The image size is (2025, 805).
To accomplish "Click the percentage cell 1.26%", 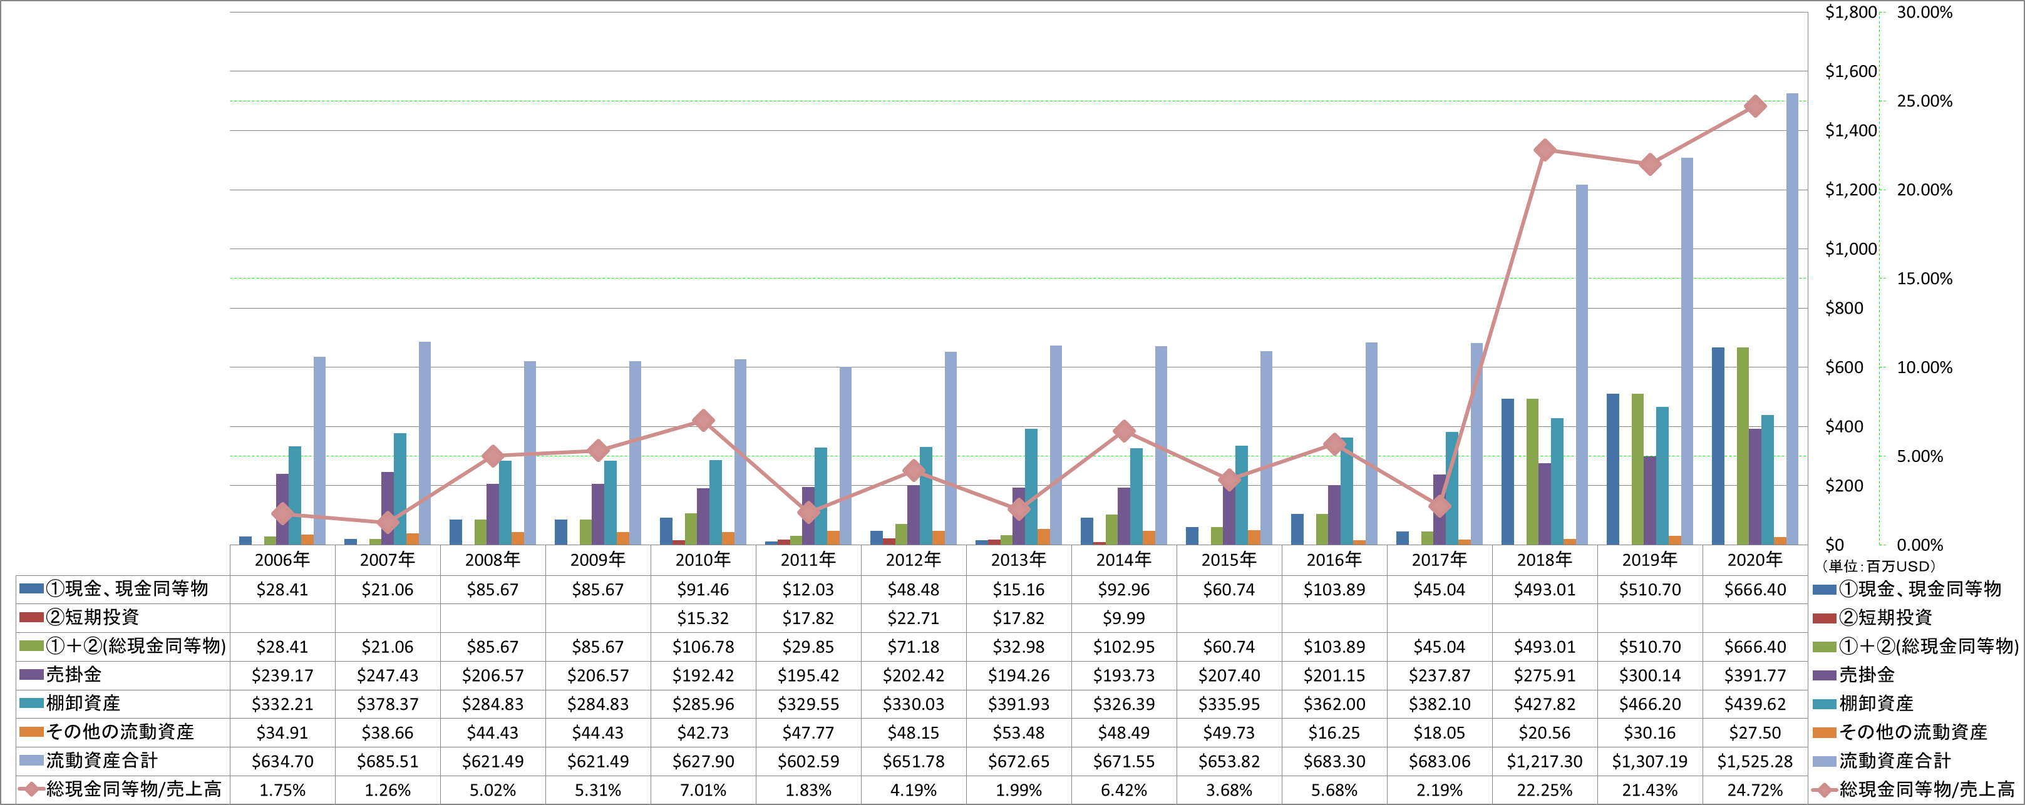I will coord(388,790).
